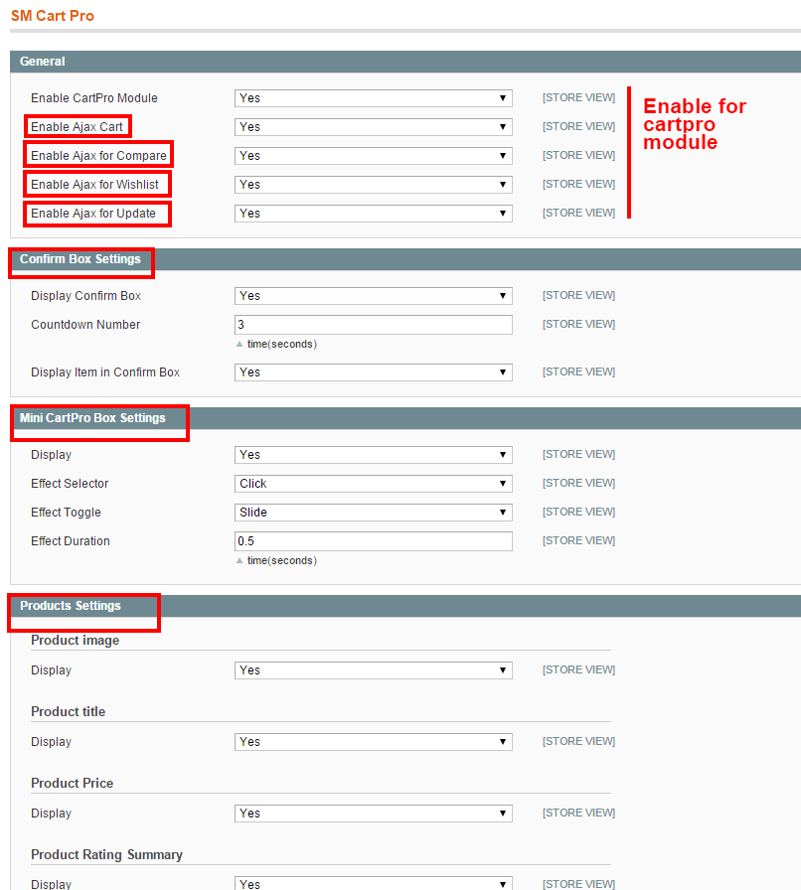Open Mini CartPro Box Display dropdown

374,455
